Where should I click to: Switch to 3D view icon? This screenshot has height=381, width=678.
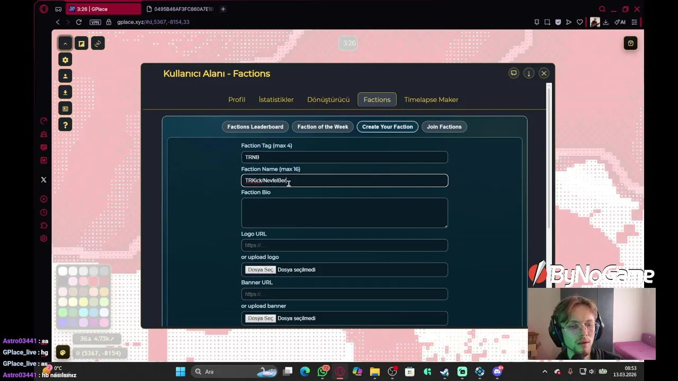(x=97, y=43)
